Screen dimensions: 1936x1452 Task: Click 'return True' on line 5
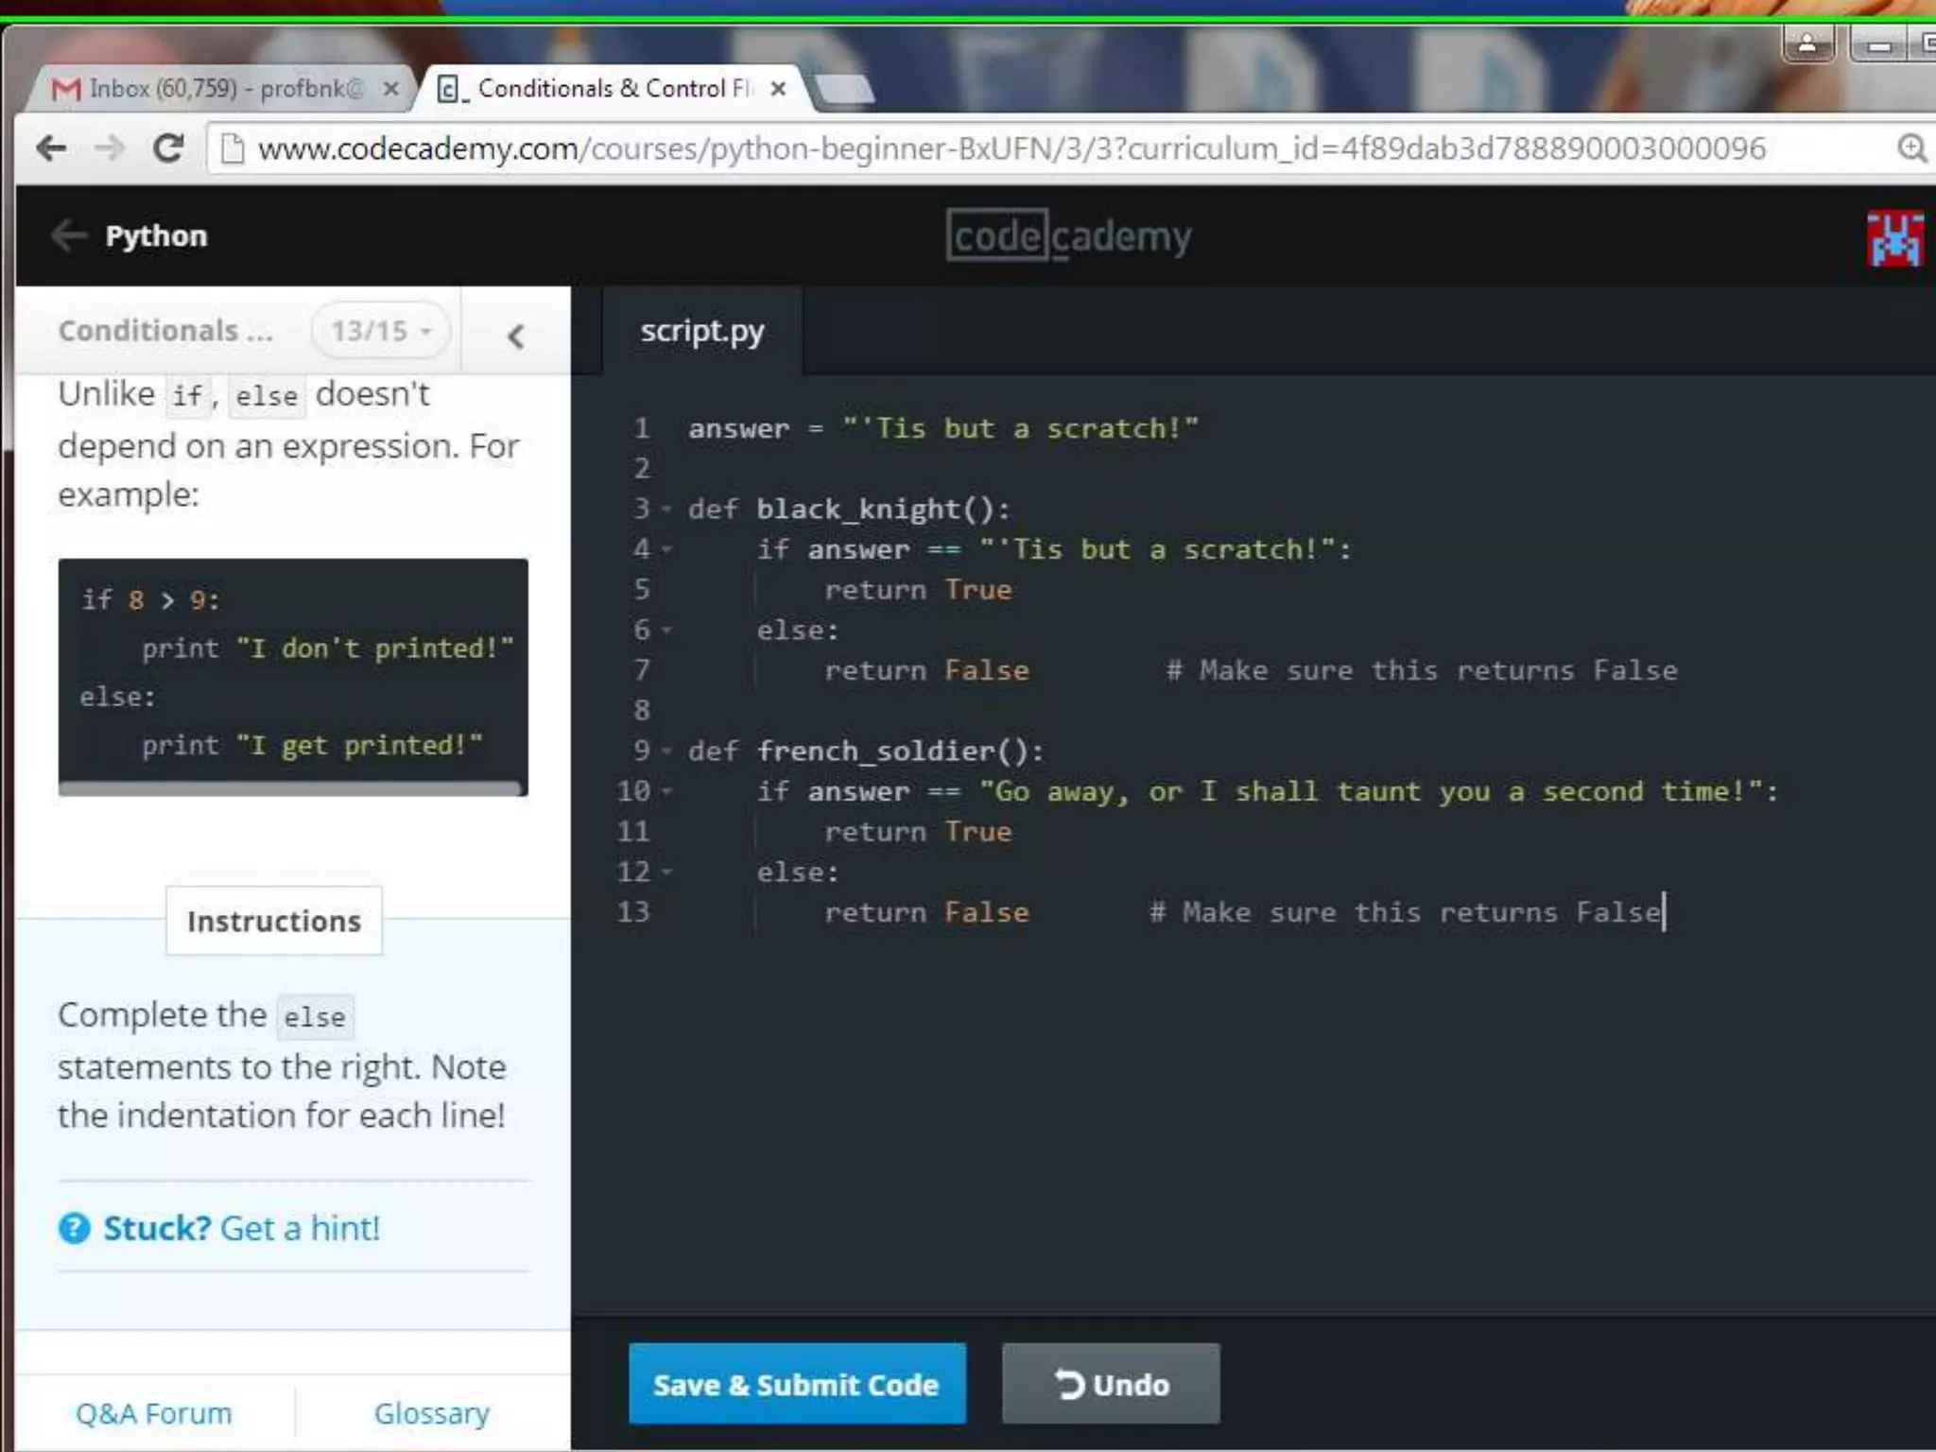pyautogui.click(x=918, y=590)
